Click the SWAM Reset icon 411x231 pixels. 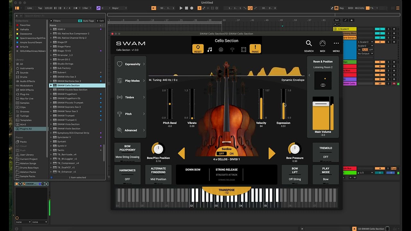[x=198, y=48]
